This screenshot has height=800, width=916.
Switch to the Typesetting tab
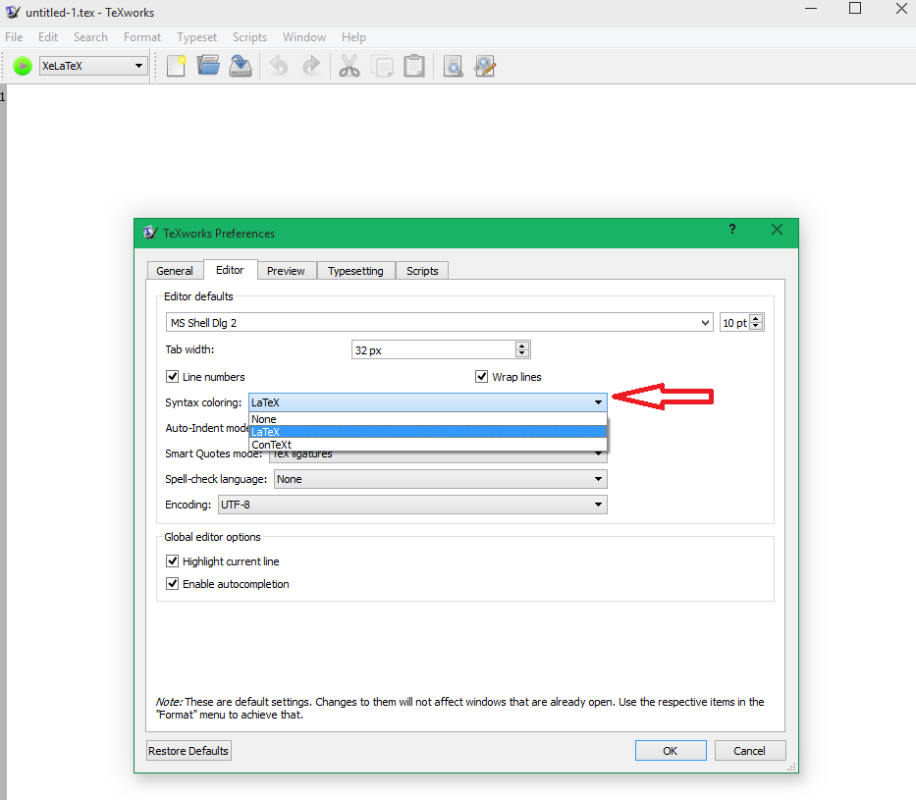coord(355,271)
